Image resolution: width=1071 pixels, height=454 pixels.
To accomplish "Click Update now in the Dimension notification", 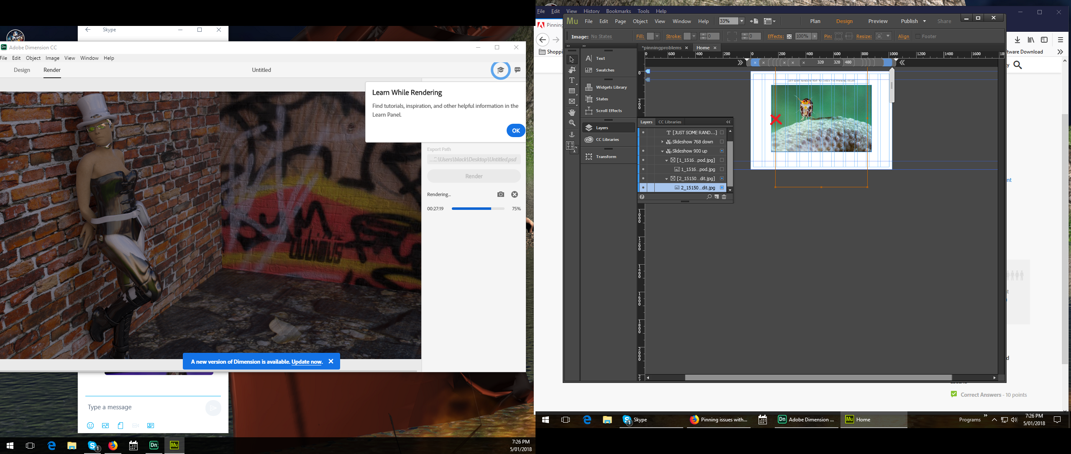I will 307,362.
